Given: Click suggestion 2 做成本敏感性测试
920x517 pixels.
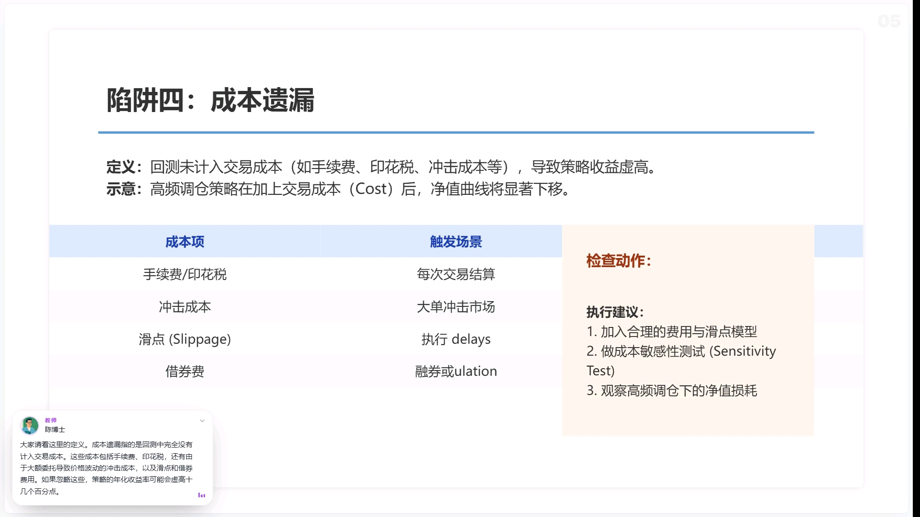Looking at the screenshot, I should pyautogui.click(x=681, y=361).
